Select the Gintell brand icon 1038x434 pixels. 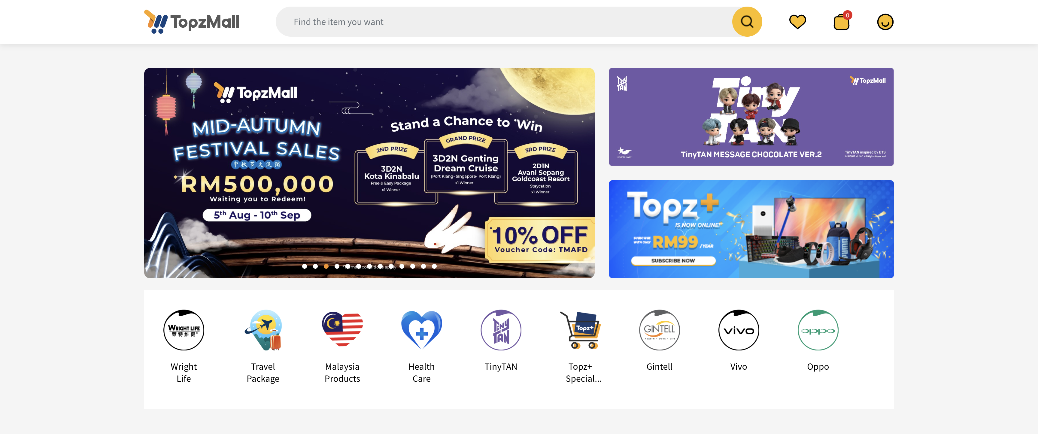660,330
